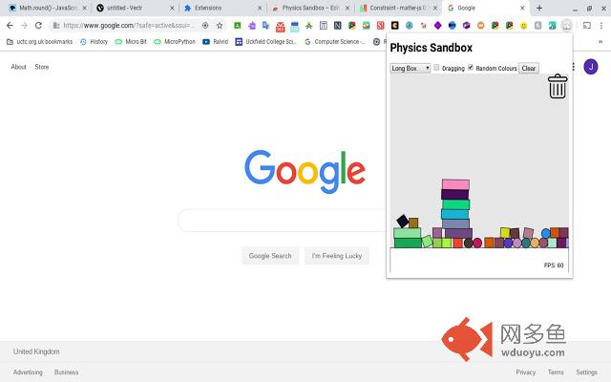Open the Computer Science bookmark

335,41
